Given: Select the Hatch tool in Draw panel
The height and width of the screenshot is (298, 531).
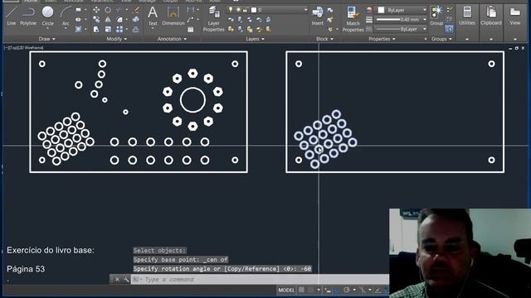Looking at the screenshot, I should pyautogui.click(x=78, y=30).
